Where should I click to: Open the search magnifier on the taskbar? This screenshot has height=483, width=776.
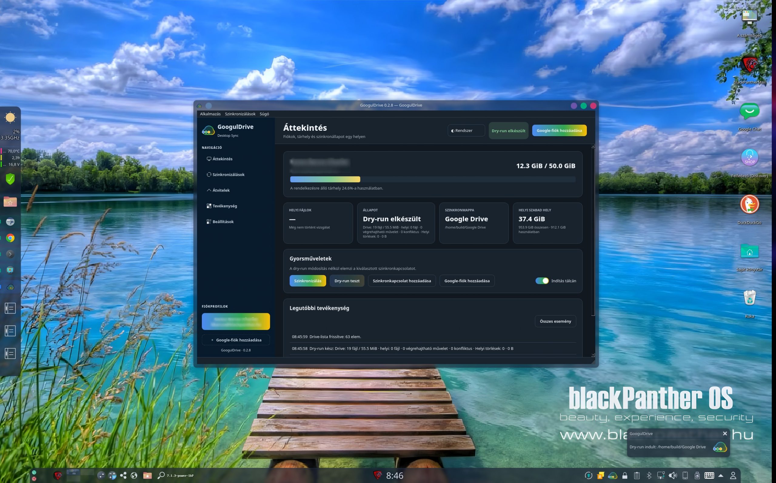pos(161,476)
